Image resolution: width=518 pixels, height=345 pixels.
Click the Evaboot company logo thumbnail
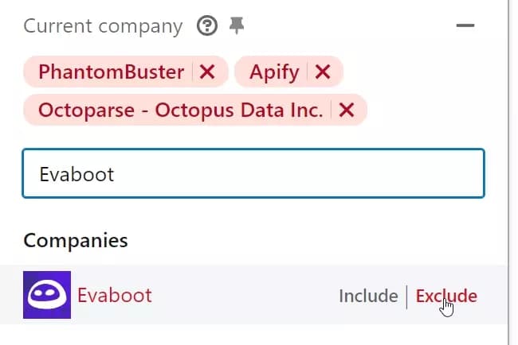tap(47, 295)
